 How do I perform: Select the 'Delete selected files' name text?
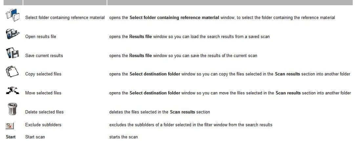44,112
